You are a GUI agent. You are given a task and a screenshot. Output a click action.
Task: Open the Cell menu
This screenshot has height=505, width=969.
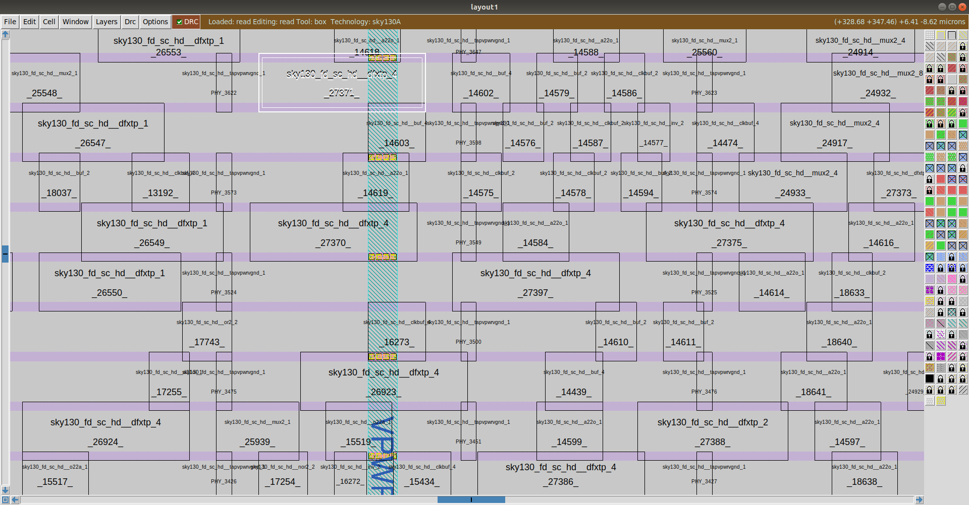(x=49, y=22)
